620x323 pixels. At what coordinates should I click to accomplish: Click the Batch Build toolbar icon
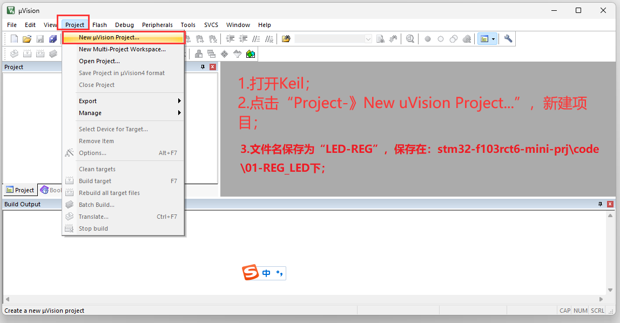(53, 54)
